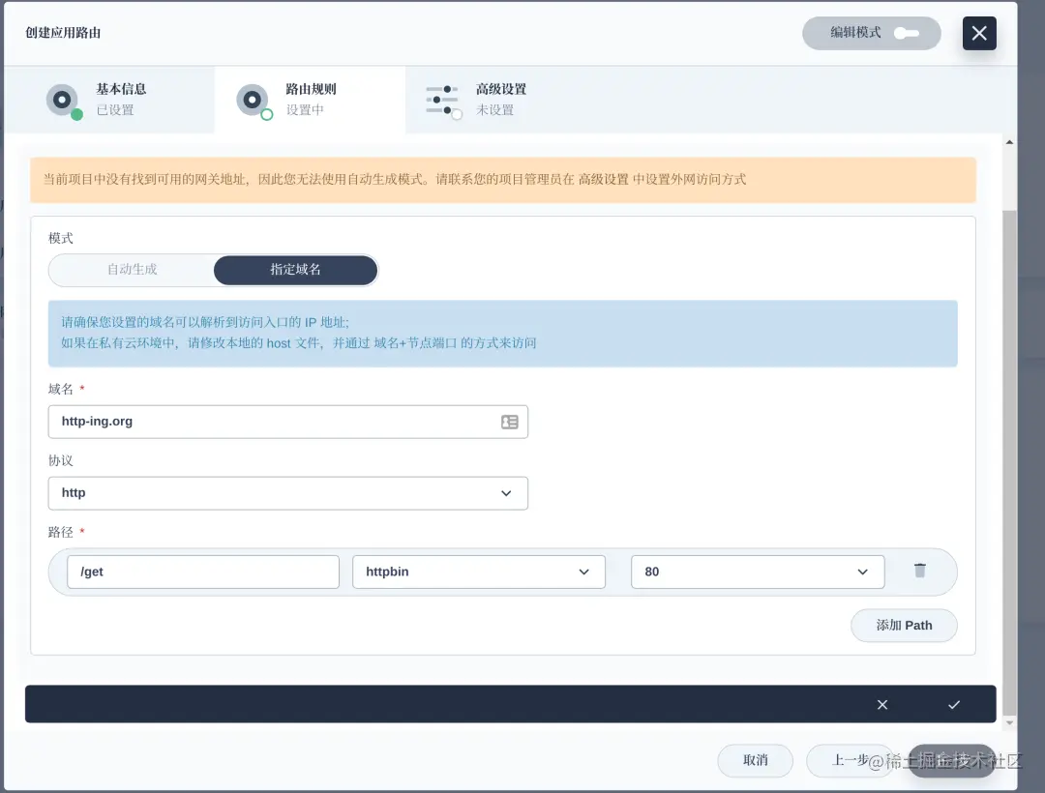Open the 协议 http dropdown
This screenshot has height=793, width=1045.
pyautogui.click(x=288, y=493)
